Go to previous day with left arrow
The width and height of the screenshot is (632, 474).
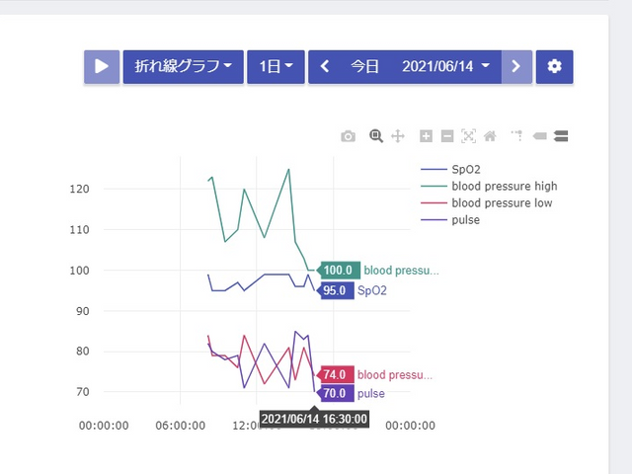[x=325, y=67]
